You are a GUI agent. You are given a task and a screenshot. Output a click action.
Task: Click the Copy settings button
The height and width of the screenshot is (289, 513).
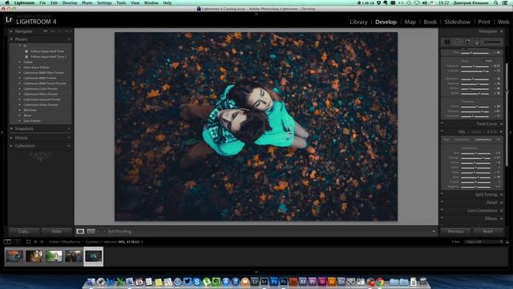[x=23, y=231]
